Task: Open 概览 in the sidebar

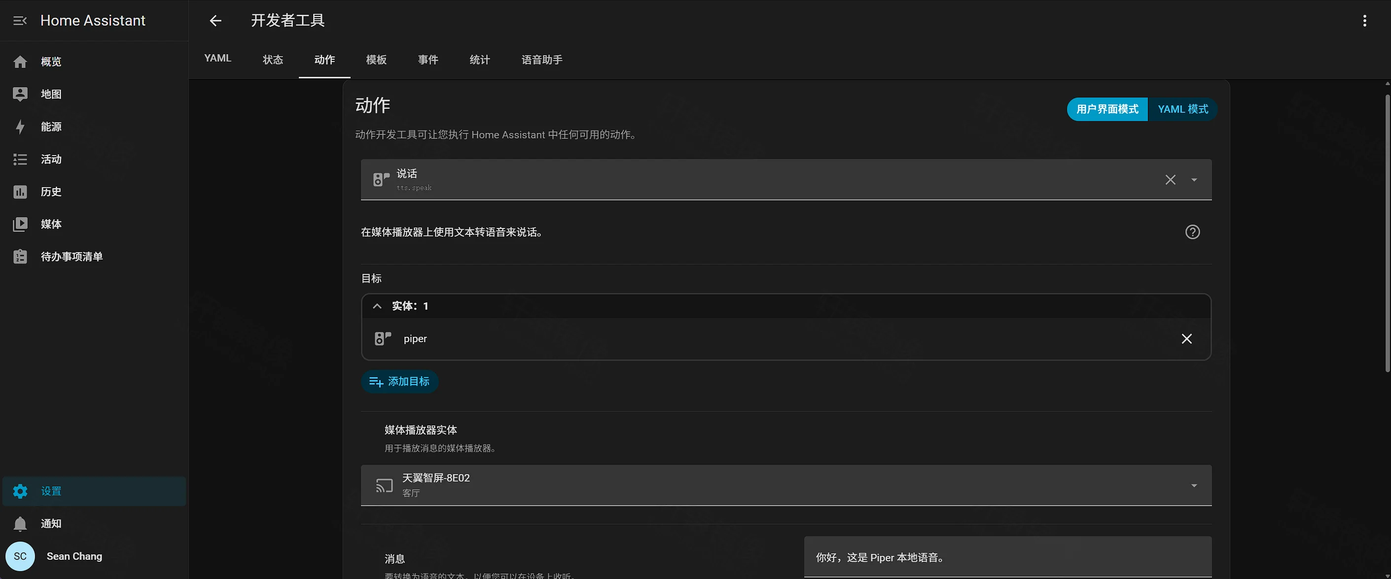Action: pos(94,62)
